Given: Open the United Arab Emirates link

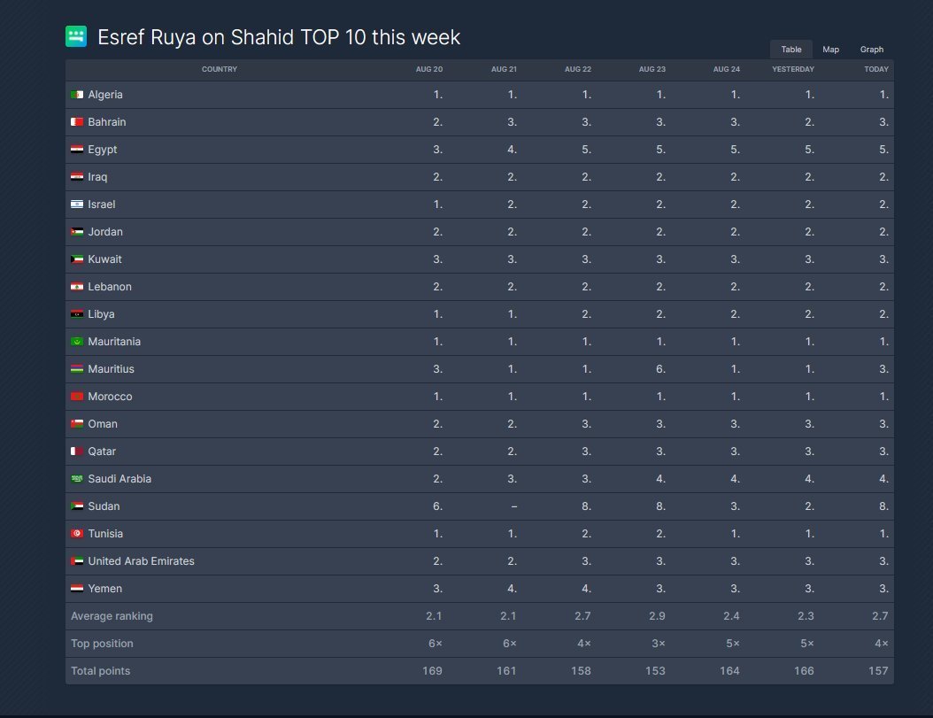Looking at the screenshot, I should (141, 561).
